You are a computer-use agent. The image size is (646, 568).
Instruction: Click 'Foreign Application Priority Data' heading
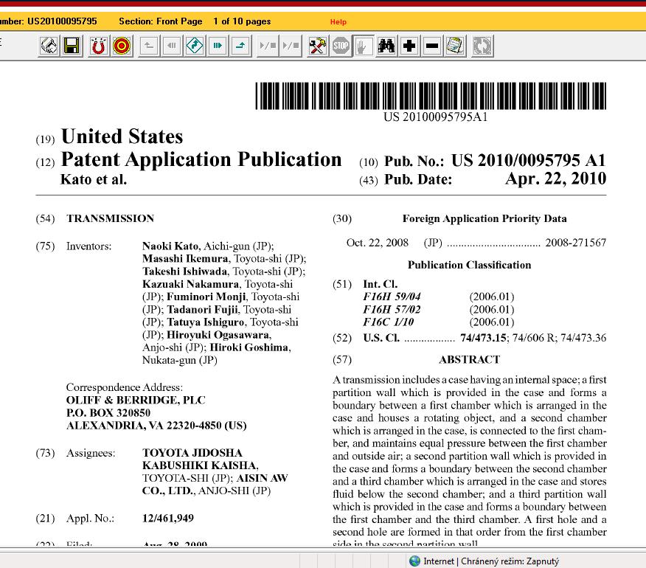point(484,218)
